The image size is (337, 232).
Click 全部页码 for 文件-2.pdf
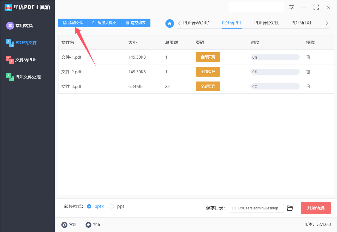click(208, 71)
